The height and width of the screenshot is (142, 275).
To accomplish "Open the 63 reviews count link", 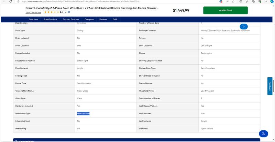I will (x=69, y=12).
